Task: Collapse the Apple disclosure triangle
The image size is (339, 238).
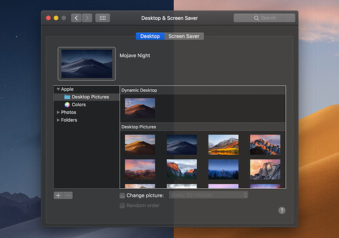Action: (58, 89)
